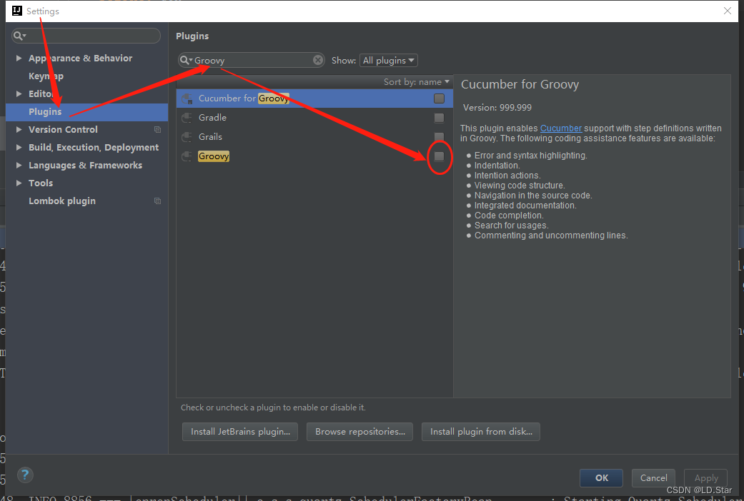Expand Languages & Frameworks node
744x501 pixels.
[x=19, y=165]
